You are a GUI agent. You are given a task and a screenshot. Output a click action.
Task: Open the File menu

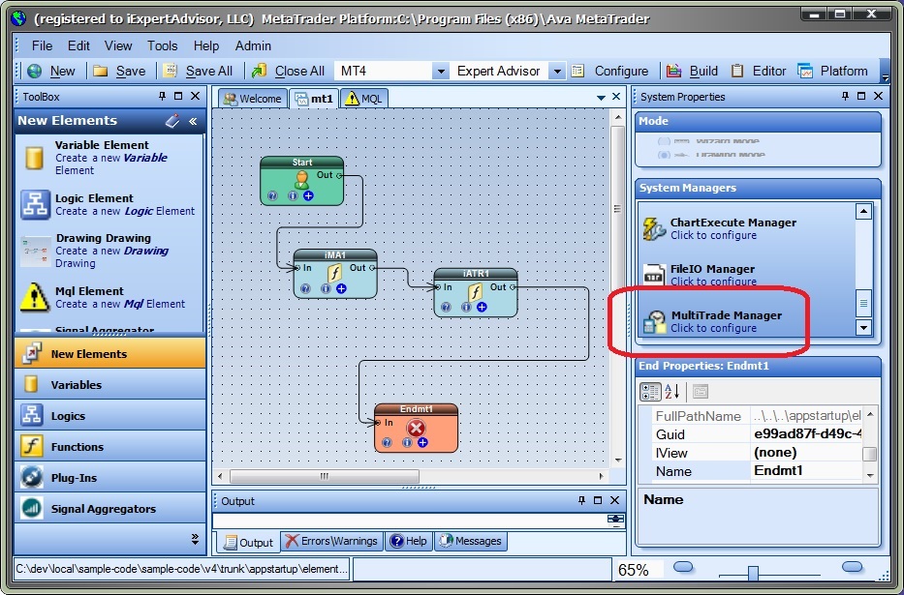42,45
